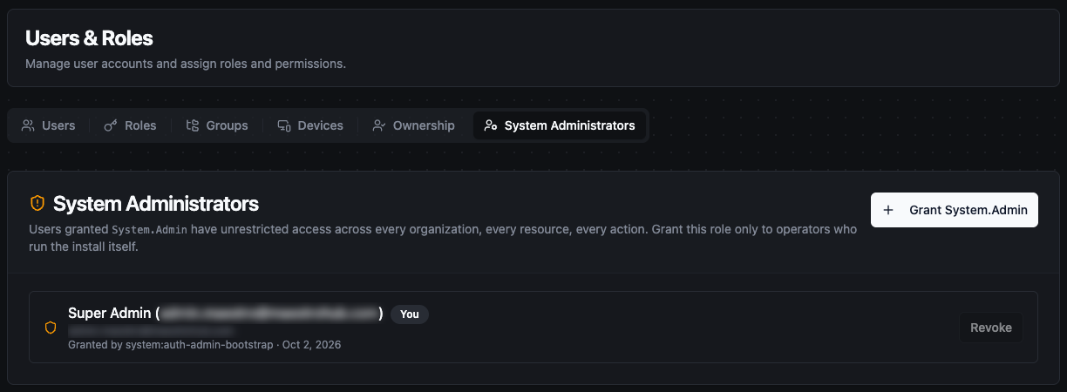Click the shield icon beside System Administrators heading
1067x392 pixels.
(x=37, y=203)
